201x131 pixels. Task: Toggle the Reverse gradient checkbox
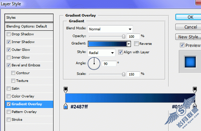136,44
